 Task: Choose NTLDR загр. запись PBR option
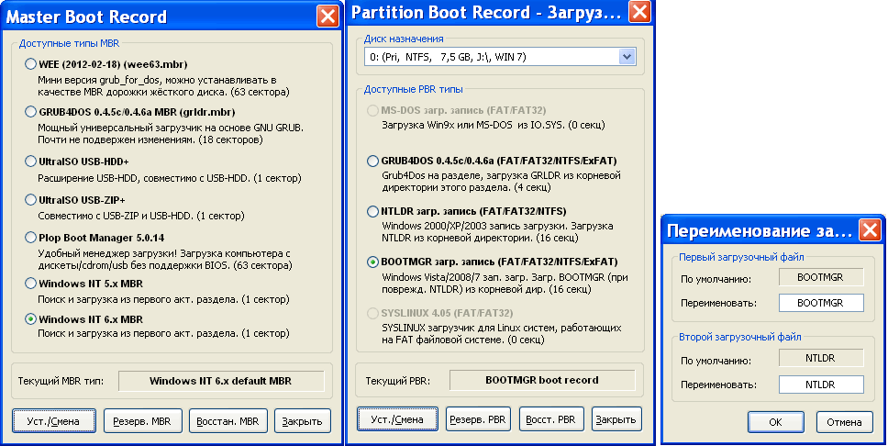(372, 210)
